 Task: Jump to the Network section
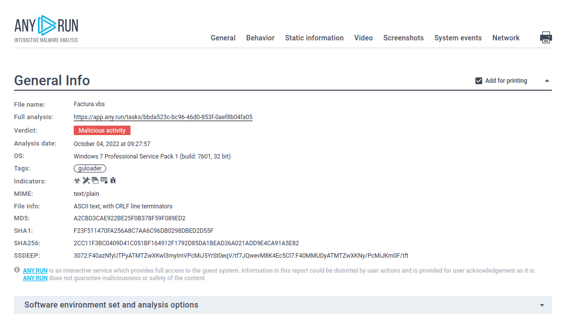506,38
